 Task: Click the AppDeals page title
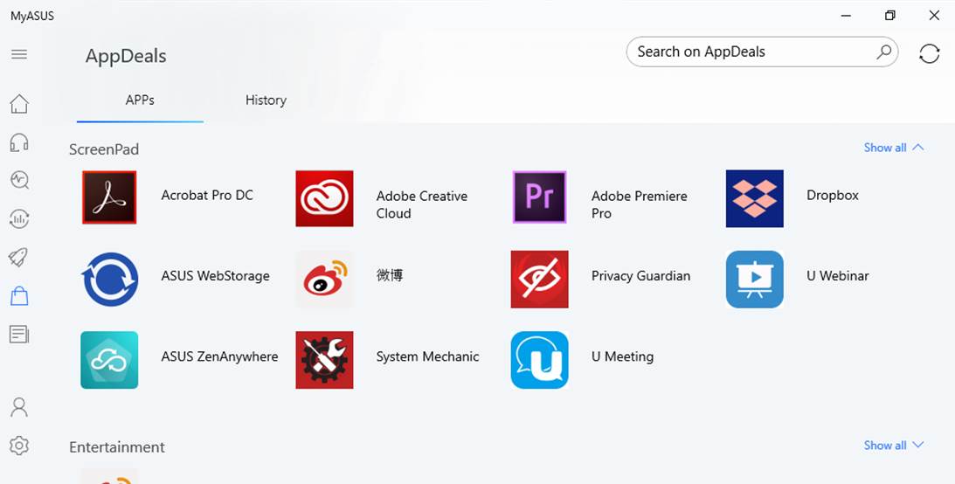tap(126, 56)
